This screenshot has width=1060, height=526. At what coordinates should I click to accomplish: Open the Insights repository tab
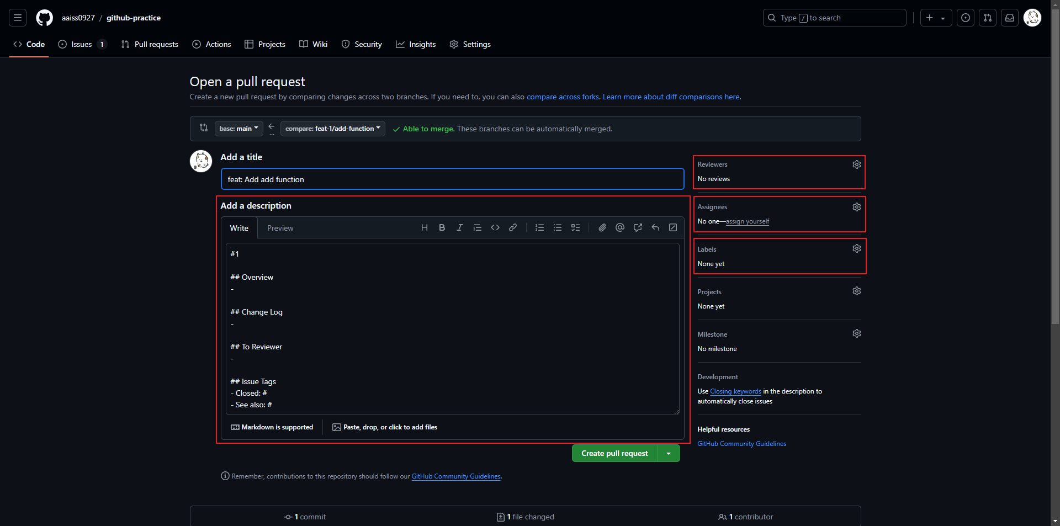click(416, 44)
